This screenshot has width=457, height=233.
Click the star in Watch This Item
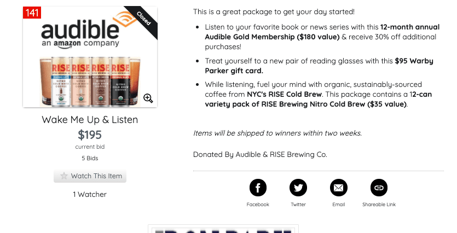coord(64,176)
